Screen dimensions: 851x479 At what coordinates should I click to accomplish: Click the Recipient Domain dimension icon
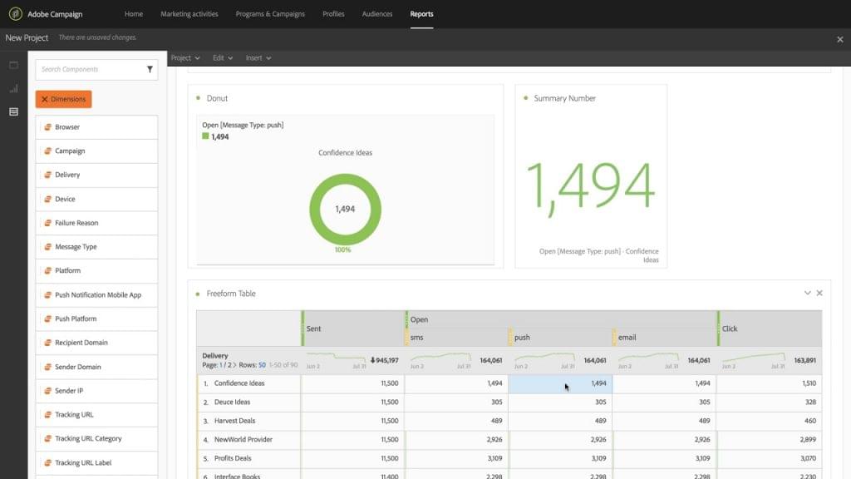pyautogui.click(x=47, y=343)
